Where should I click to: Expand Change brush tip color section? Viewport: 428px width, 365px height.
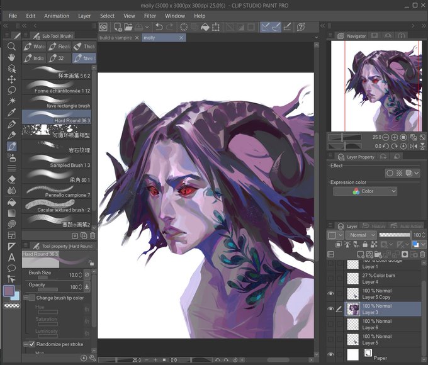pos(26,298)
